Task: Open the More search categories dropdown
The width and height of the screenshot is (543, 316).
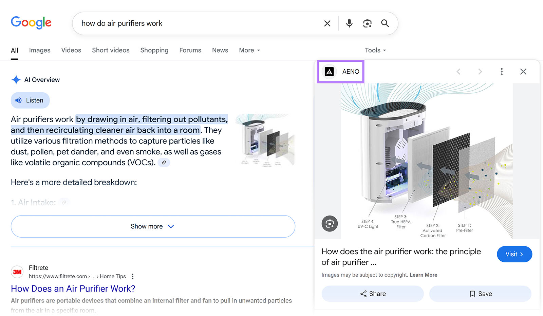Action: (x=249, y=50)
